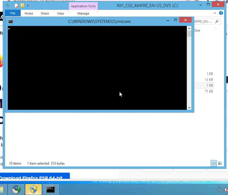Select the View ribbon tab

[60, 13]
